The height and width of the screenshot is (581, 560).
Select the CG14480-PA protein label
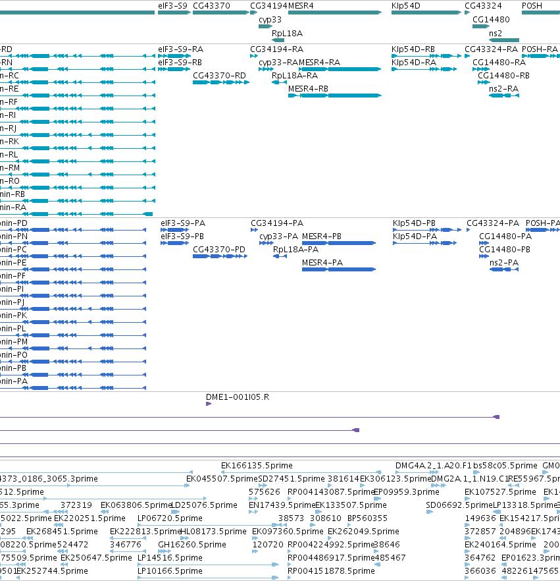coord(505,236)
